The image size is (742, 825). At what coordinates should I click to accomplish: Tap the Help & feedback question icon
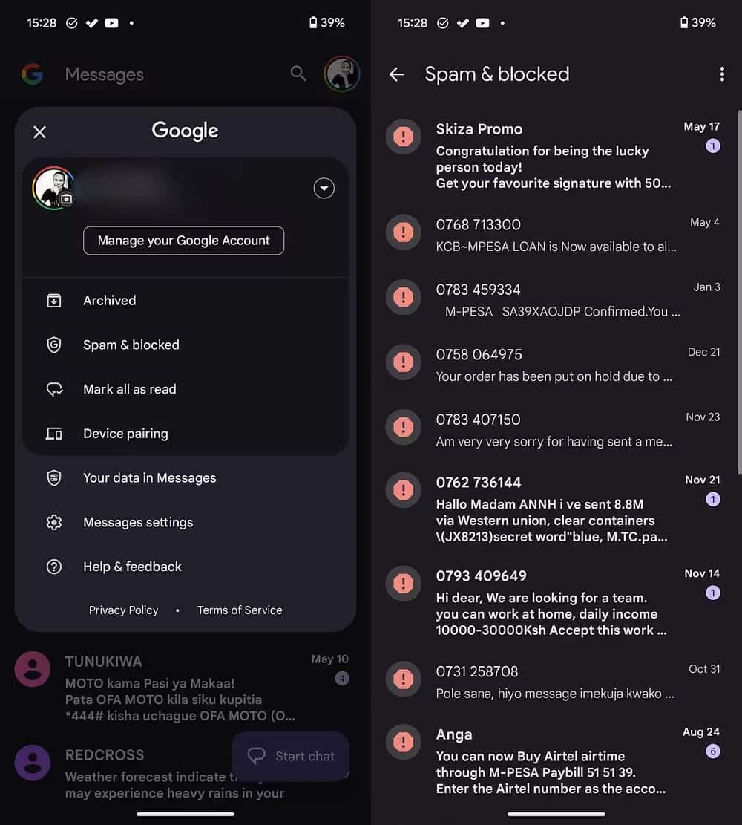54,567
